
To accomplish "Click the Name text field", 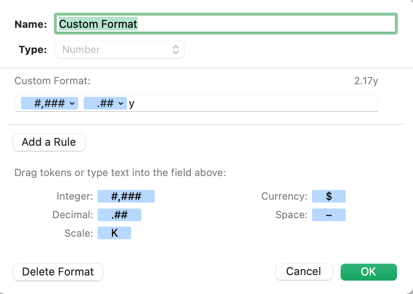I will (225, 24).
